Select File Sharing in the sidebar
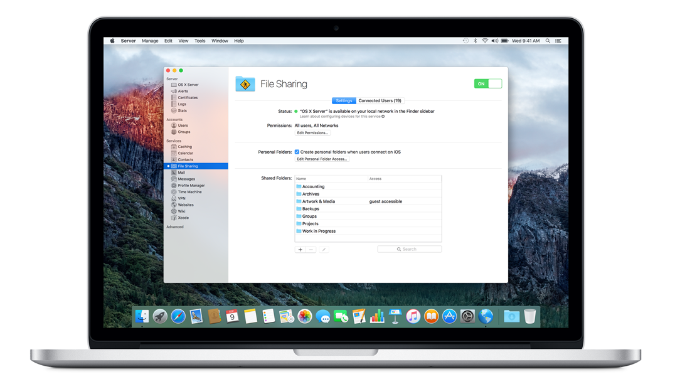Image resolution: width=675 pixels, height=389 pixels. [196, 166]
